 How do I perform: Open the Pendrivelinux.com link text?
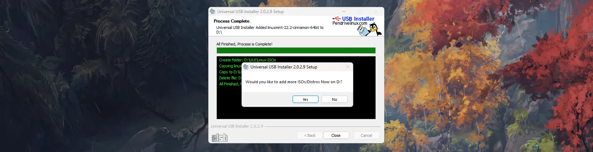pos(350,23)
